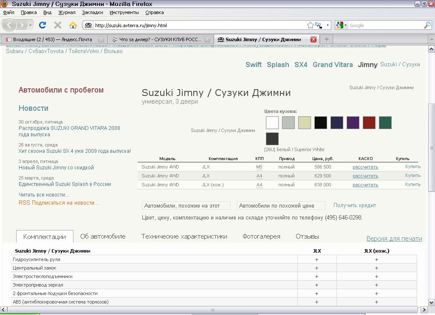Select the purple body color swatch
This screenshot has height=315, width=435.
(353, 123)
